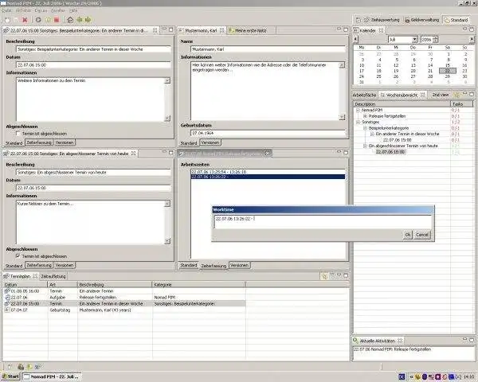Click next month arrow in Kalender
478x382 pixels.
point(472,39)
